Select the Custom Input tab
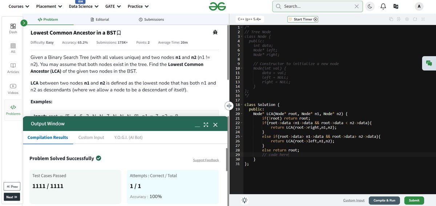Screen dimensions: 436x206 [91, 137]
